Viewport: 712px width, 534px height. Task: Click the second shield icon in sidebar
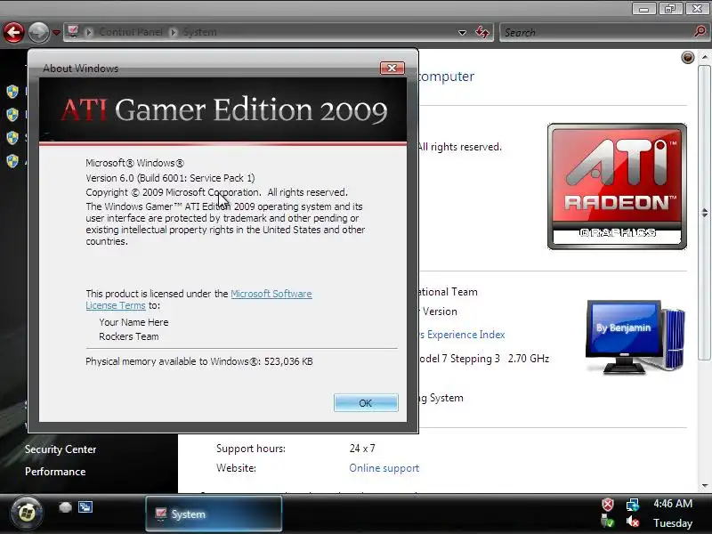[12, 115]
